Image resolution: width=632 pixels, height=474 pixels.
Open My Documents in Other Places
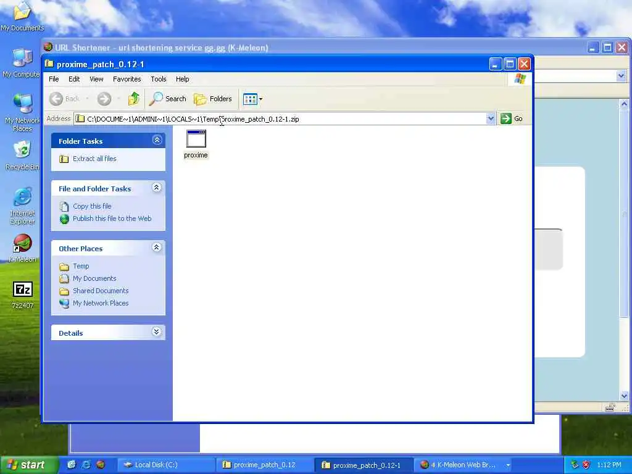pos(94,278)
